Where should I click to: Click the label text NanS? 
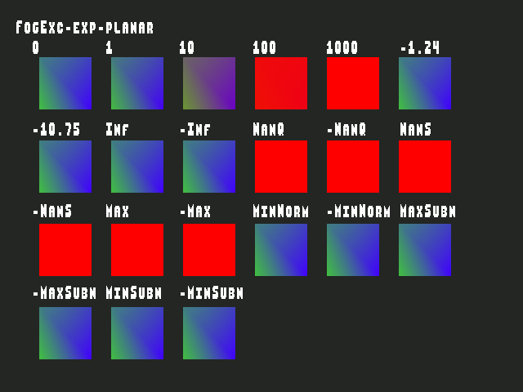point(416,129)
